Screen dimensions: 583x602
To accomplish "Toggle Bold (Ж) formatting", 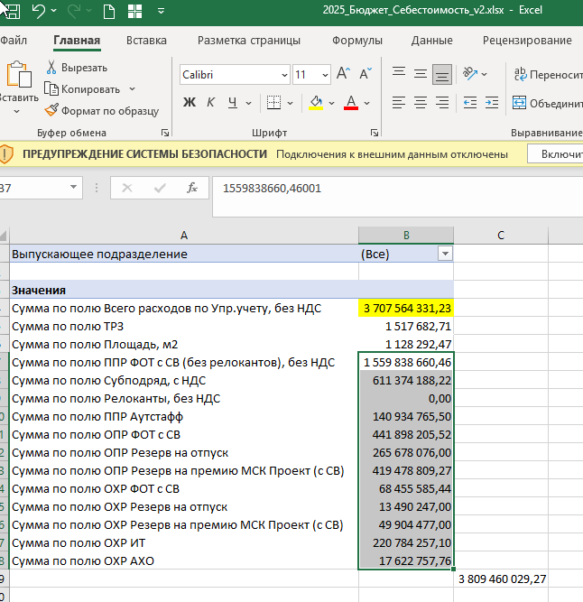I will point(190,103).
